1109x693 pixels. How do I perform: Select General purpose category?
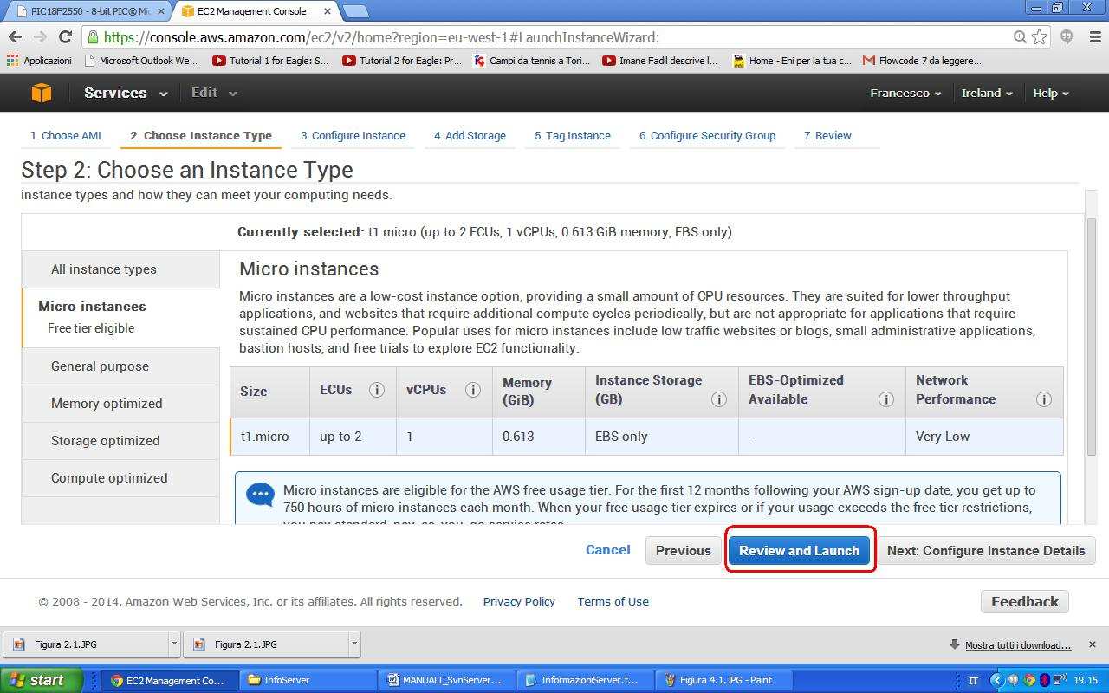pyautogui.click(x=120, y=366)
